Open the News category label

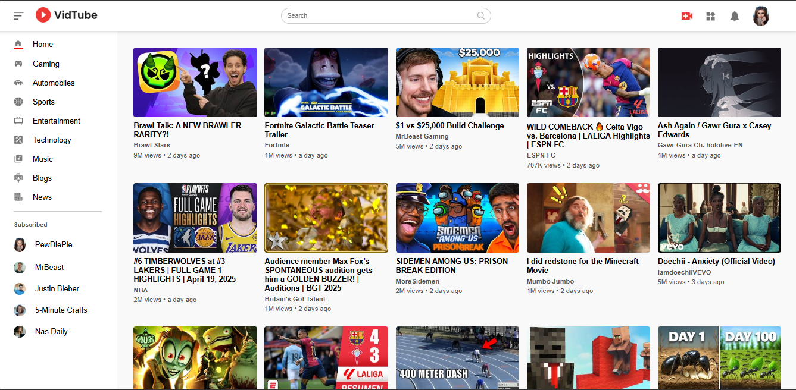[42, 197]
